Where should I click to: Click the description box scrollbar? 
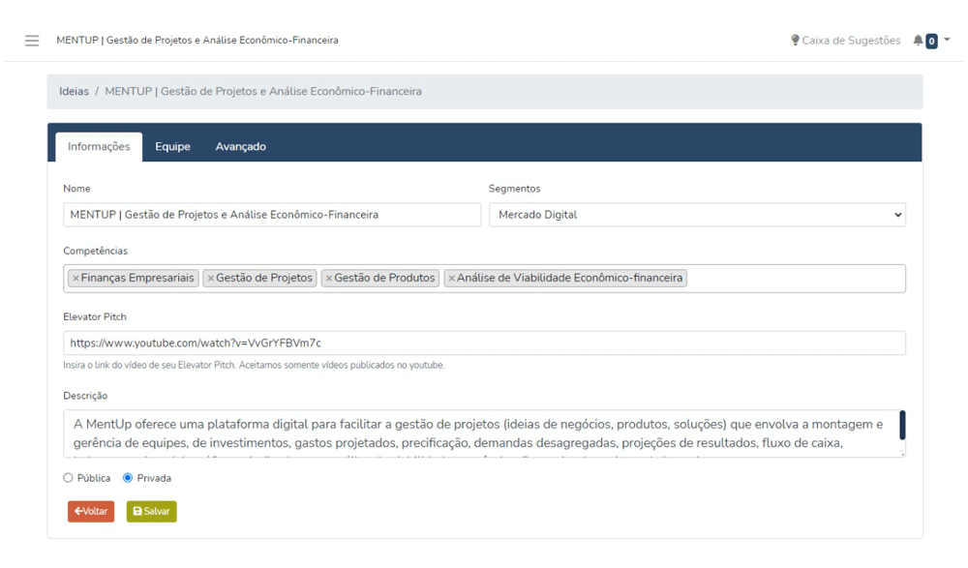click(902, 426)
